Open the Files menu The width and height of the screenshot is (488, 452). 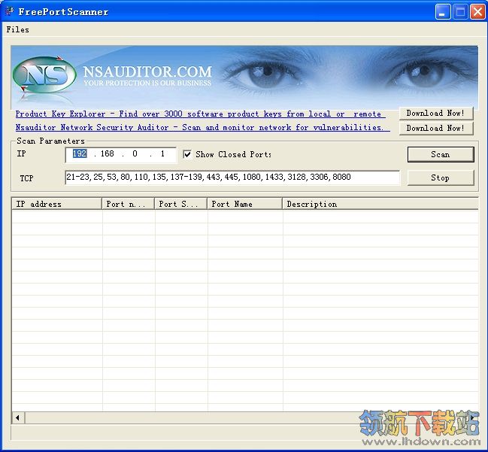18,29
